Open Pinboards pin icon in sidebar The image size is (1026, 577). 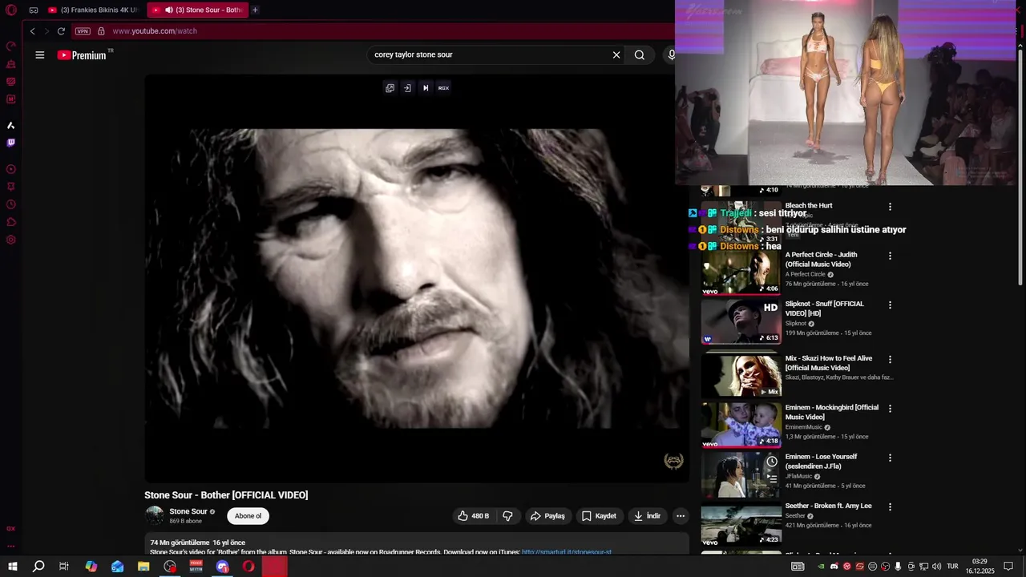[11, 187]
